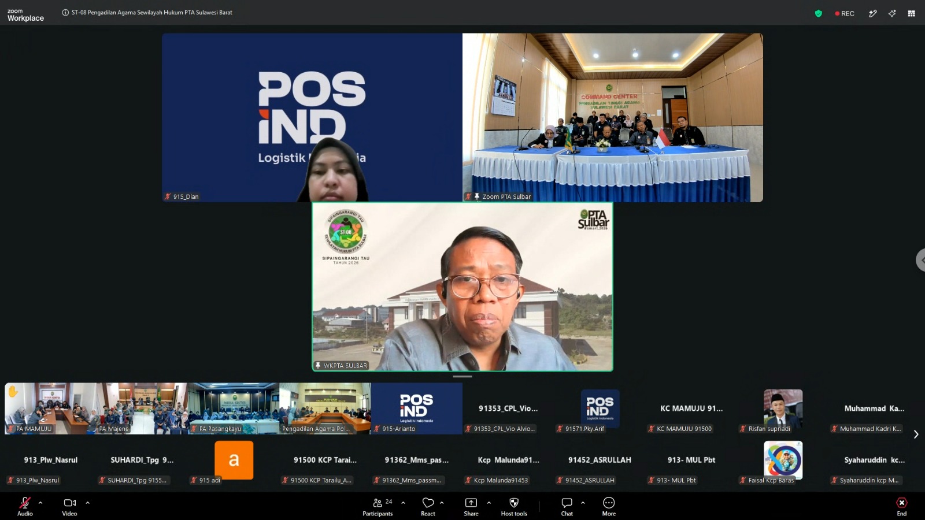Open the AI pen notes icon
The height and width of the screenshot is (520, 925).
click(x=873, y=13)
